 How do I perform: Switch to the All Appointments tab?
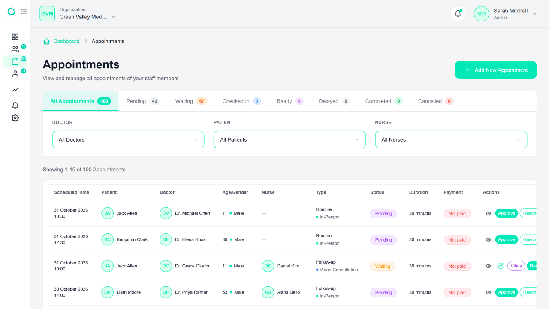pyautogui.click(x=81, y=101)
